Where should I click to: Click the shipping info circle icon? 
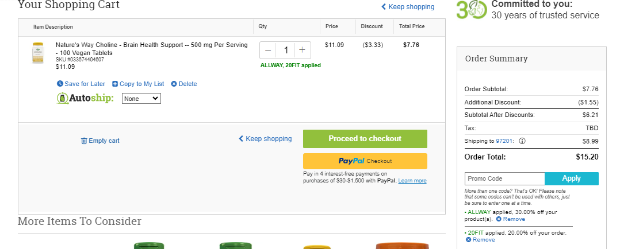[522, 141]
